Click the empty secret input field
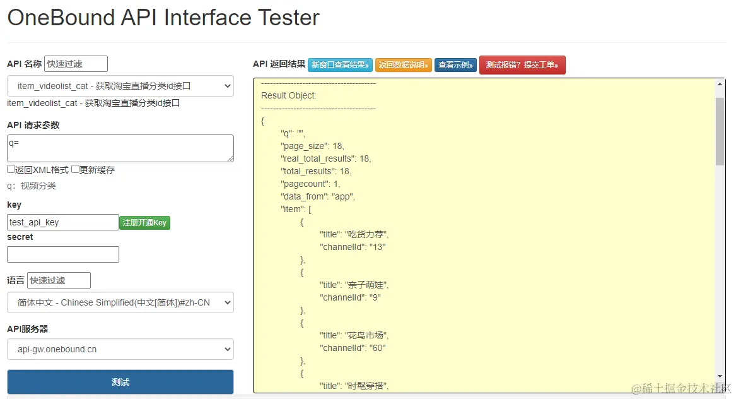 pyautogui.click(x=62, y=254)
